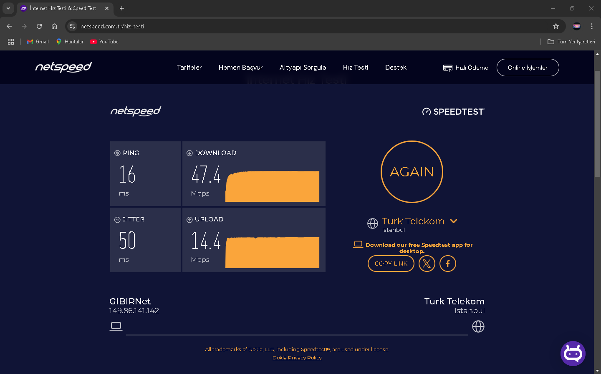Expand the Turk Telekom server dropdown chevron

point(454,221)
